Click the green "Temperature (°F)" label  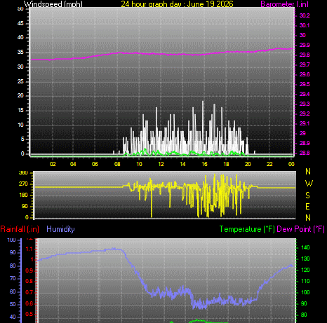pos(247,229)
